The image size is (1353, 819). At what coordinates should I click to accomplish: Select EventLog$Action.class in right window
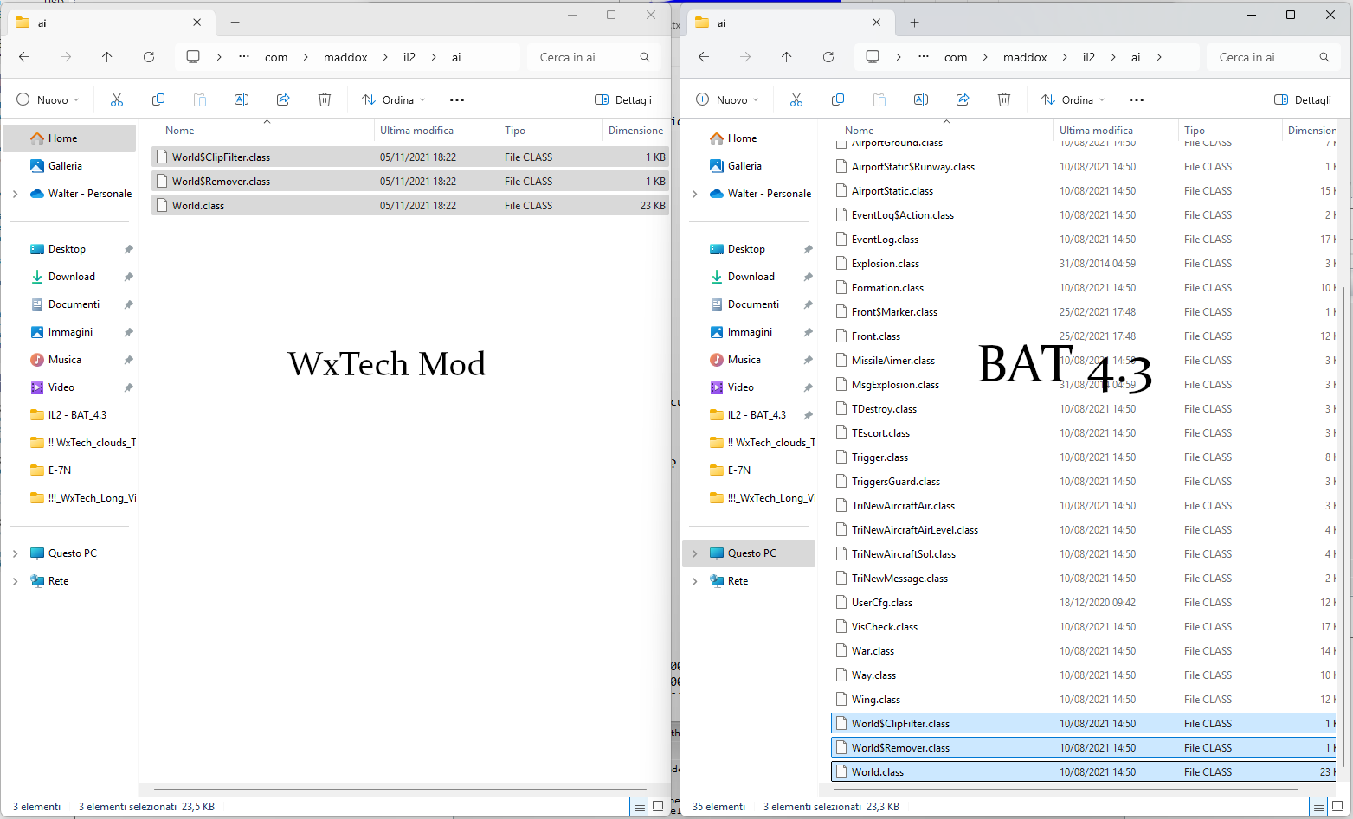click(x=1084, y=215)
